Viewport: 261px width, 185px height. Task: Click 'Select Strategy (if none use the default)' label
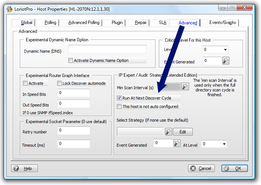coord(152,120)
